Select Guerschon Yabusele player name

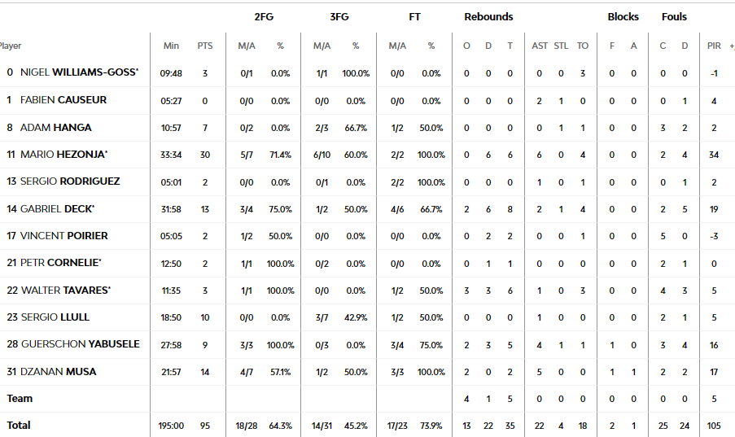click(80, 344)
